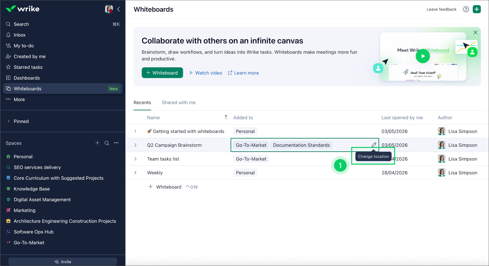Screen dimensions: 489x266
Task: Sort by the Name column header
Action: [x=153, y=118]
